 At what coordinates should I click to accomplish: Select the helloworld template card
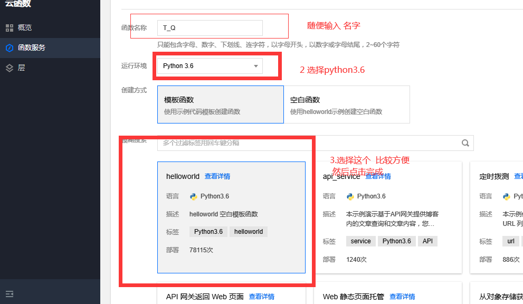(x=232, y=216)
